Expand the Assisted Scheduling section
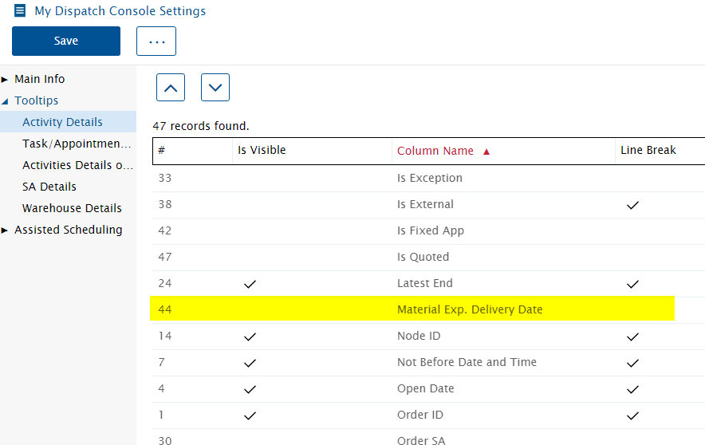Image resolution: width=705 pixels, height=445 pixels. (x=5, y=230)
